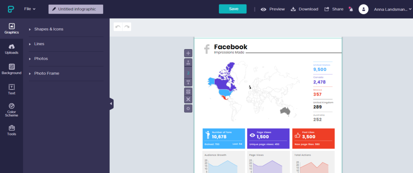Viewport: 413px width, 173px height.
Task: Select the Total Actions chart
Action: coord(313,162)
